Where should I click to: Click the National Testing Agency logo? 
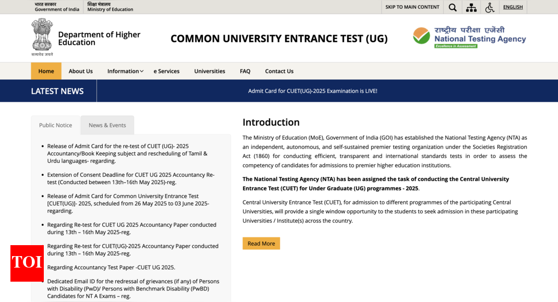pyautogui.click(x=469, y=38)
